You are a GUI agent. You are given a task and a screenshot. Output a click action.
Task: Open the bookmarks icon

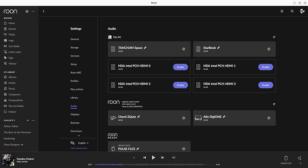(282, 11)
